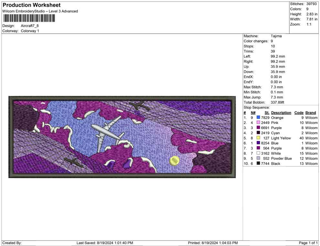Click the Trims value 39
The image size is (320, 246).
273,51
